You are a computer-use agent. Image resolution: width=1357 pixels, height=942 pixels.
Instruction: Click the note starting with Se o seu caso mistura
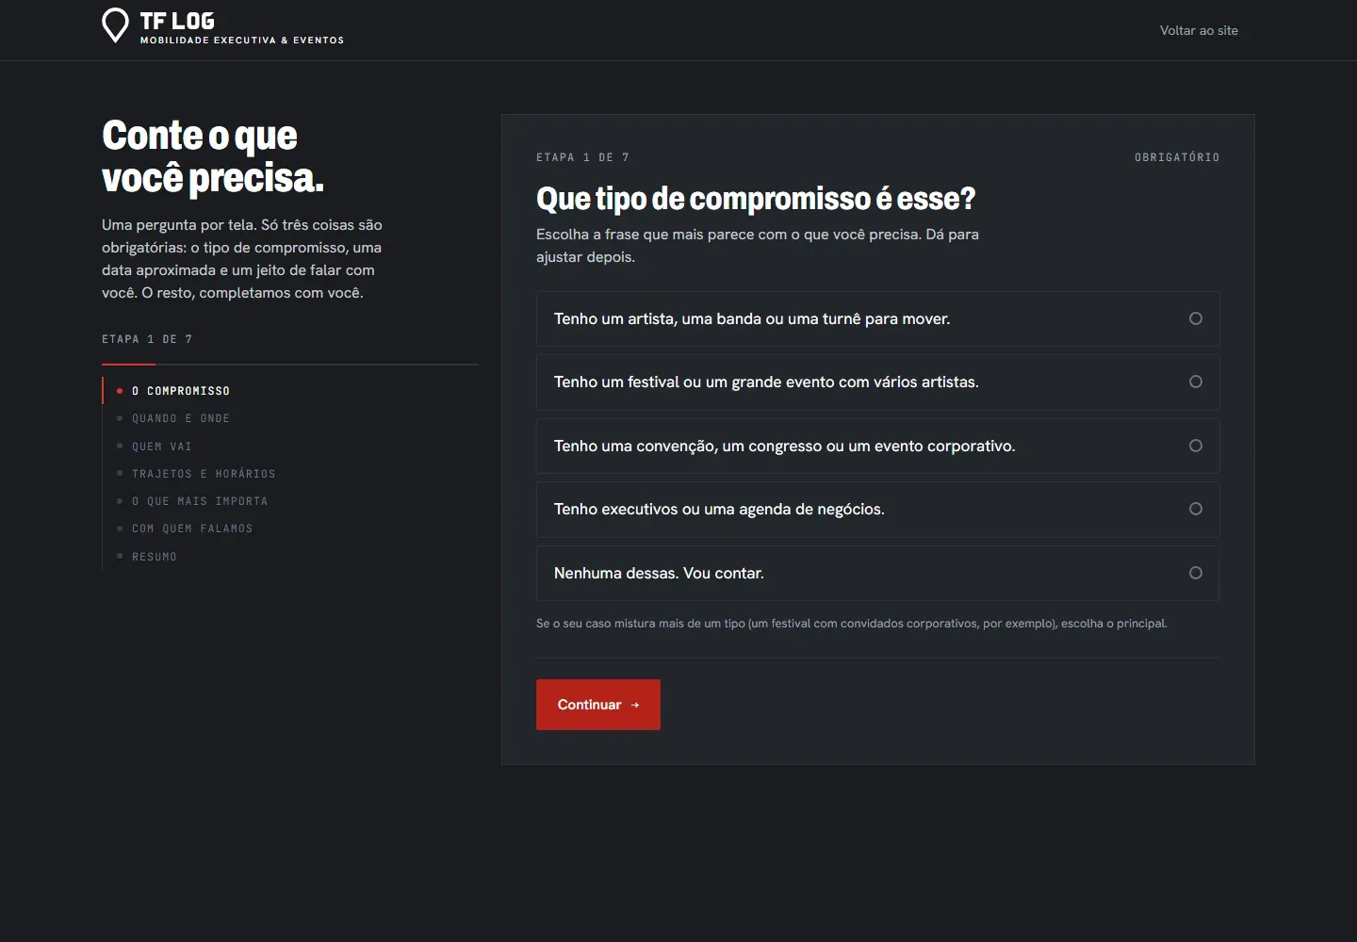pyautogui.click(x=852, y=624)
